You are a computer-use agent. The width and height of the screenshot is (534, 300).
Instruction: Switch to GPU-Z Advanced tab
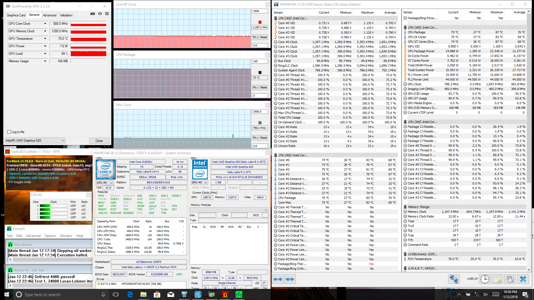click(50, 15)
